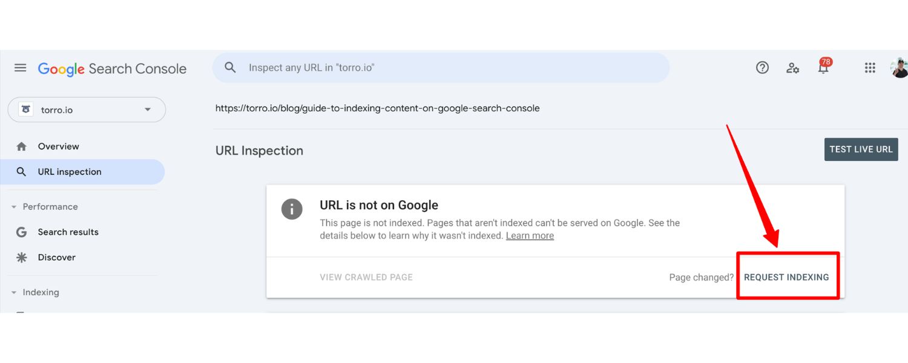Open the torro.io property dropdown

[x=87, y=110]
